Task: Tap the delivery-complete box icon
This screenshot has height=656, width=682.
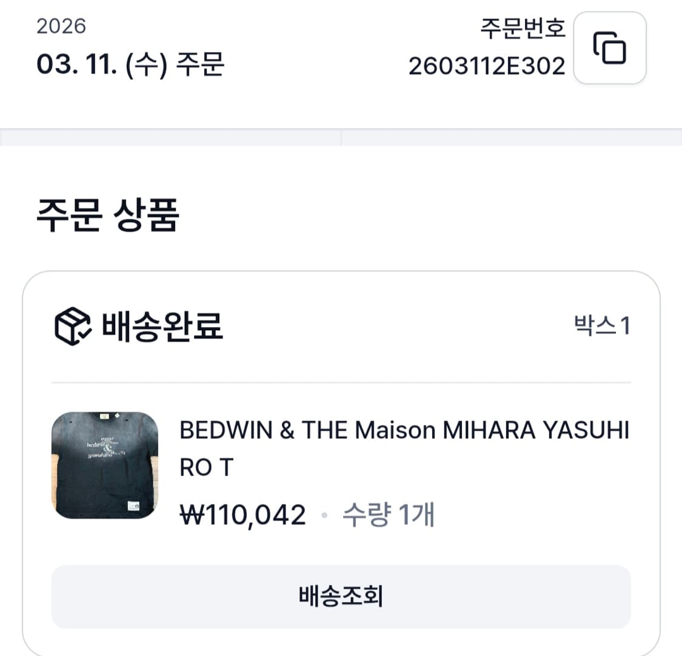Action: coord(73,326)
